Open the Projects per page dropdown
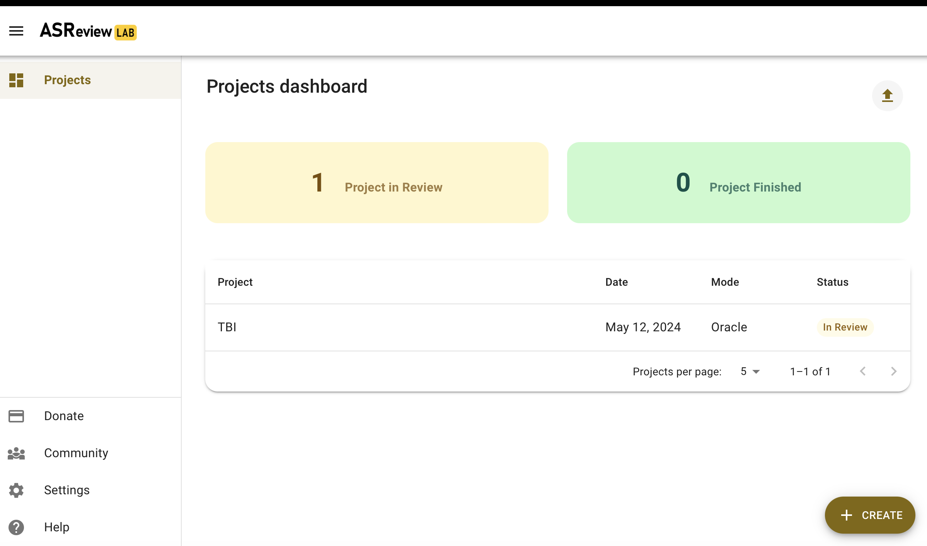 point(750,371)
